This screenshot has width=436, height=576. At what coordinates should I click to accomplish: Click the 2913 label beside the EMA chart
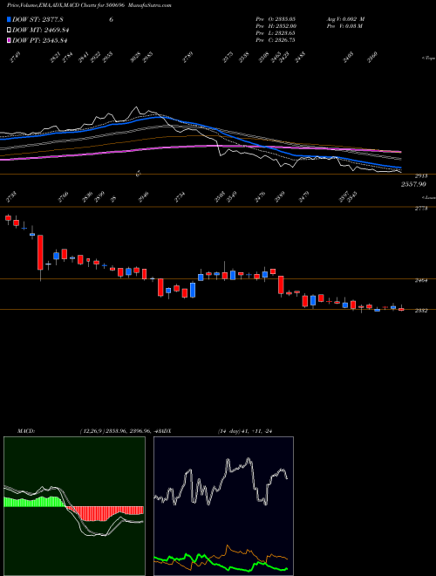tap(421, 176)
